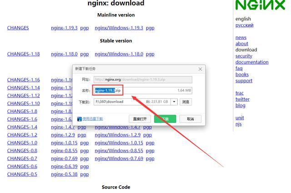The image size is (291, 193).
Task: Open the CHANGES-1.14 link
Action: [x=23, y=88]
